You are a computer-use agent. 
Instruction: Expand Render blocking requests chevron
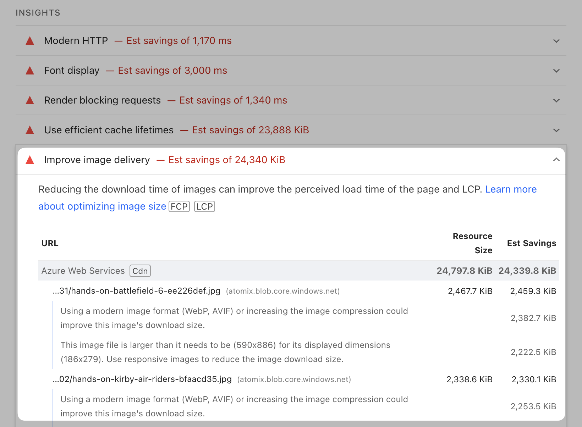556,100
